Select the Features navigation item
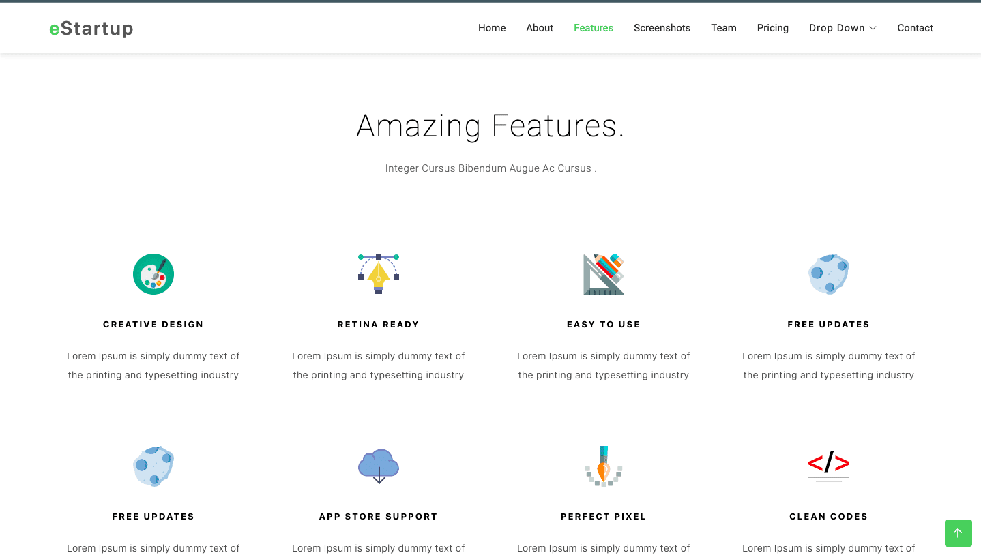Viewport: 981px width, 555px height. click(593, 28)
